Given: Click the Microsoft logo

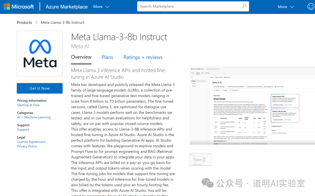Looking at the screenshot, I should (x=18, y=6).
